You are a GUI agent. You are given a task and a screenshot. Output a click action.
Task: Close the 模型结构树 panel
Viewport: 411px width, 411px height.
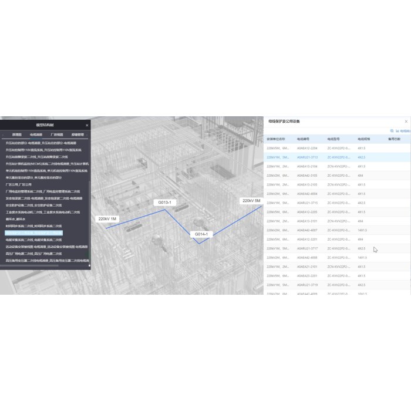87,125
